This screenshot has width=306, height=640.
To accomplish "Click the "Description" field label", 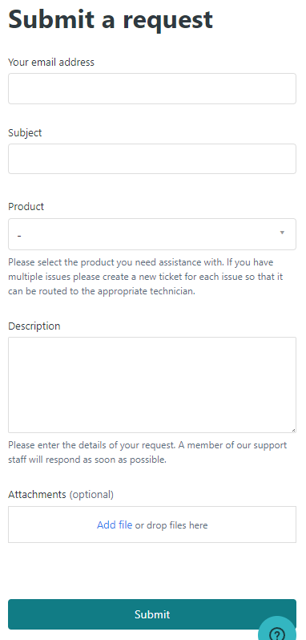I will 34,326.
